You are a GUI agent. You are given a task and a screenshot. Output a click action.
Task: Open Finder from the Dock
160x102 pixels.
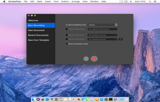pos(33,99)
